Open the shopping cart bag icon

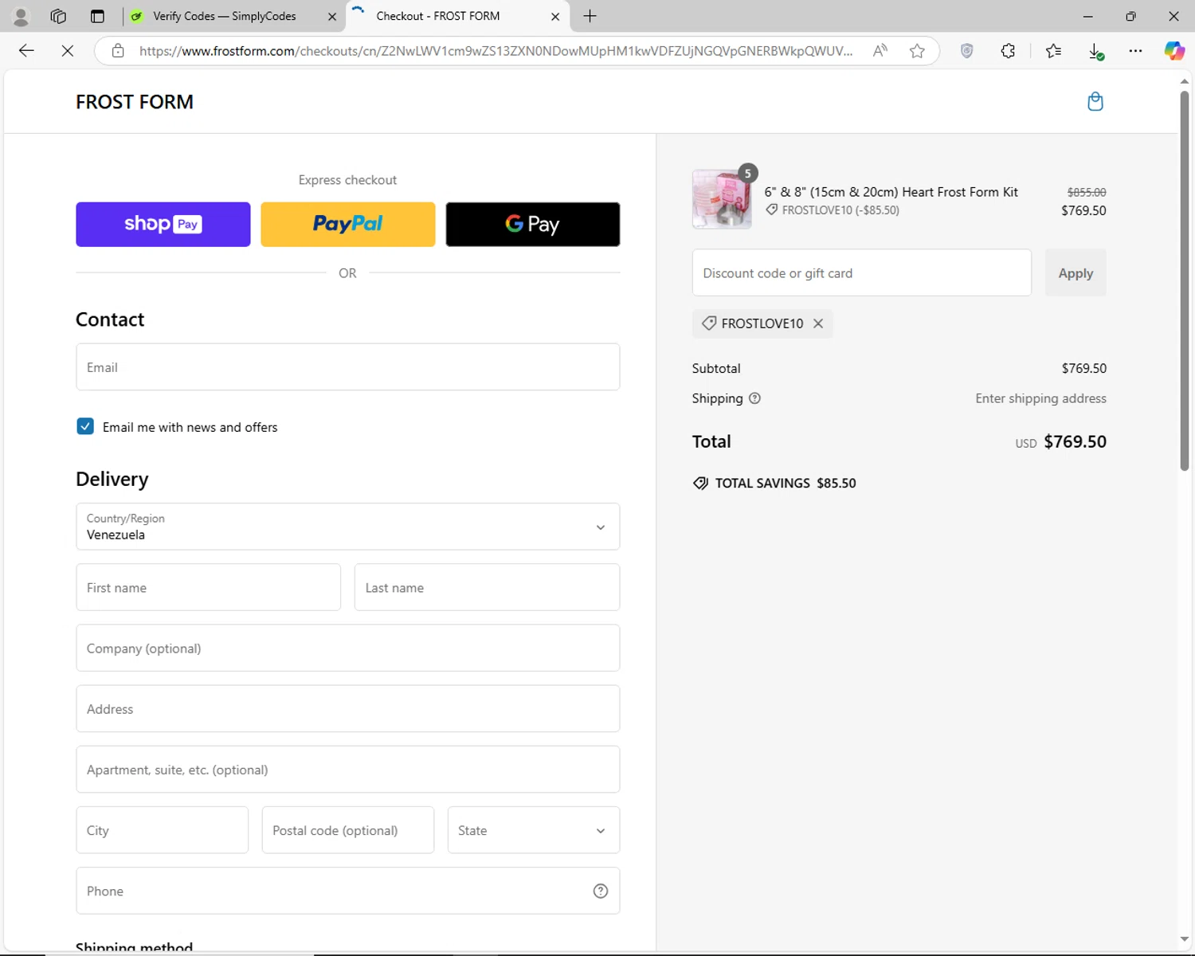click(x=1095, y=102)
